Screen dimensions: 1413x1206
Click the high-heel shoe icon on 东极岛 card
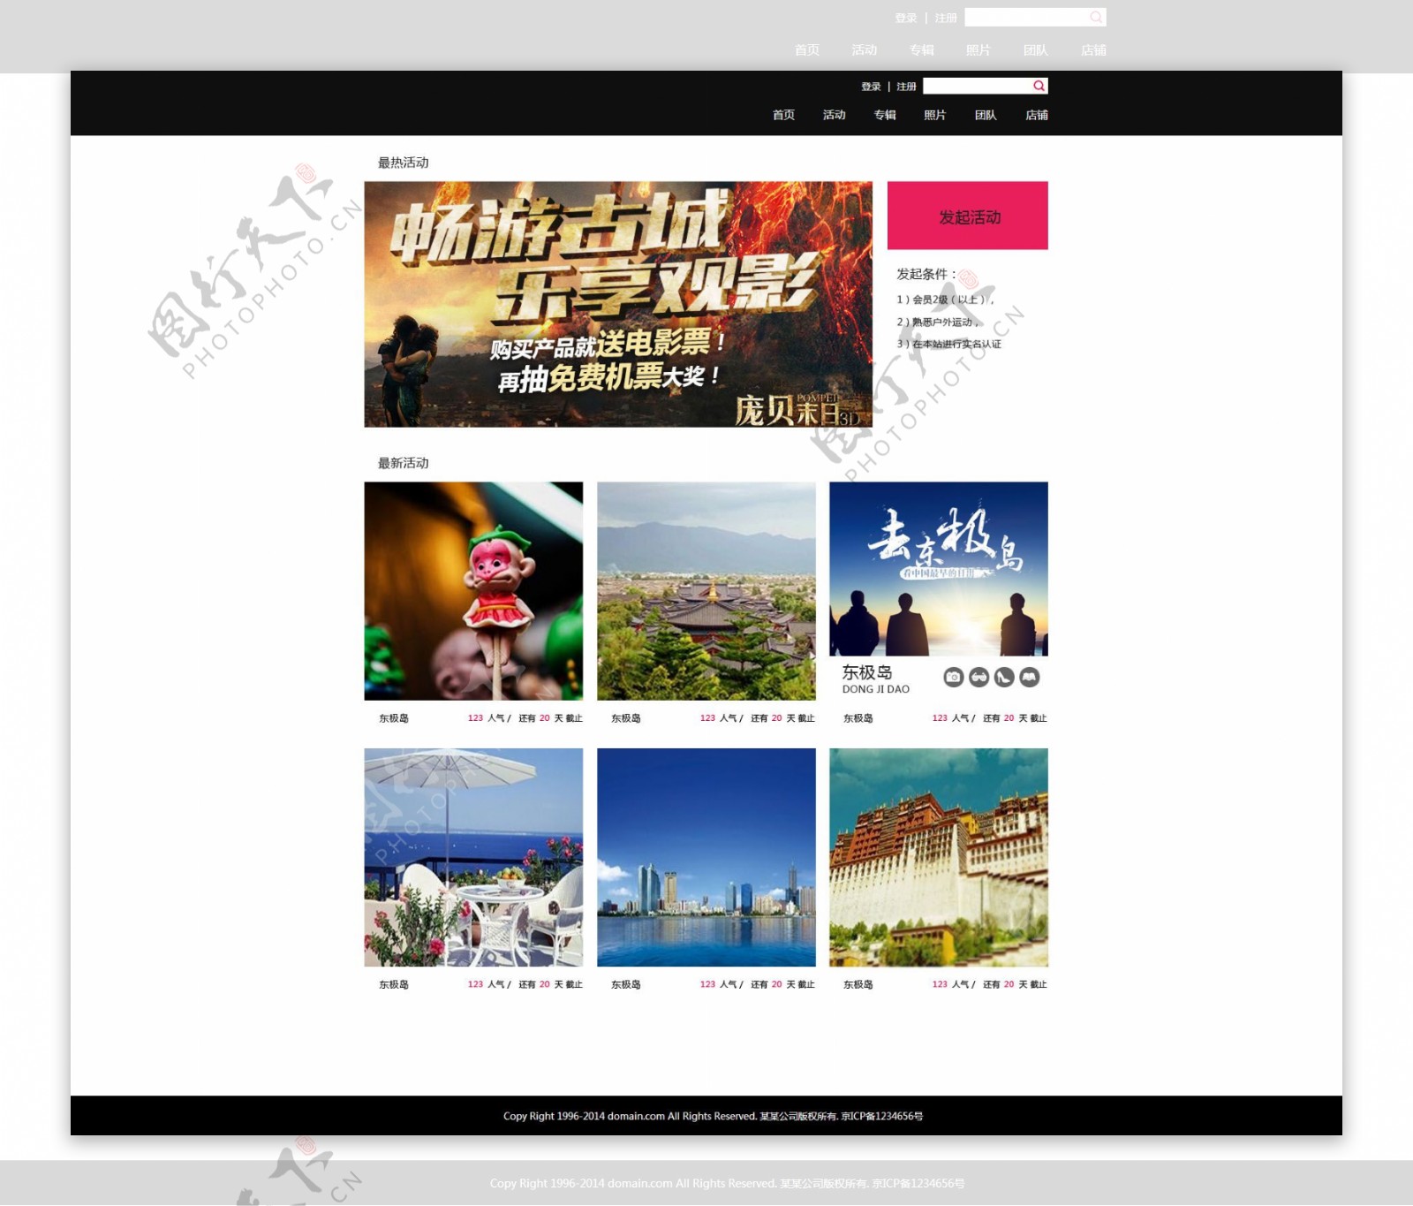click(x=1004, y=678)
